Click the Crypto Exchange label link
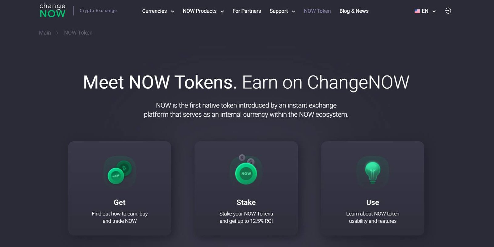494x247 pixels. tap(98, 10)
